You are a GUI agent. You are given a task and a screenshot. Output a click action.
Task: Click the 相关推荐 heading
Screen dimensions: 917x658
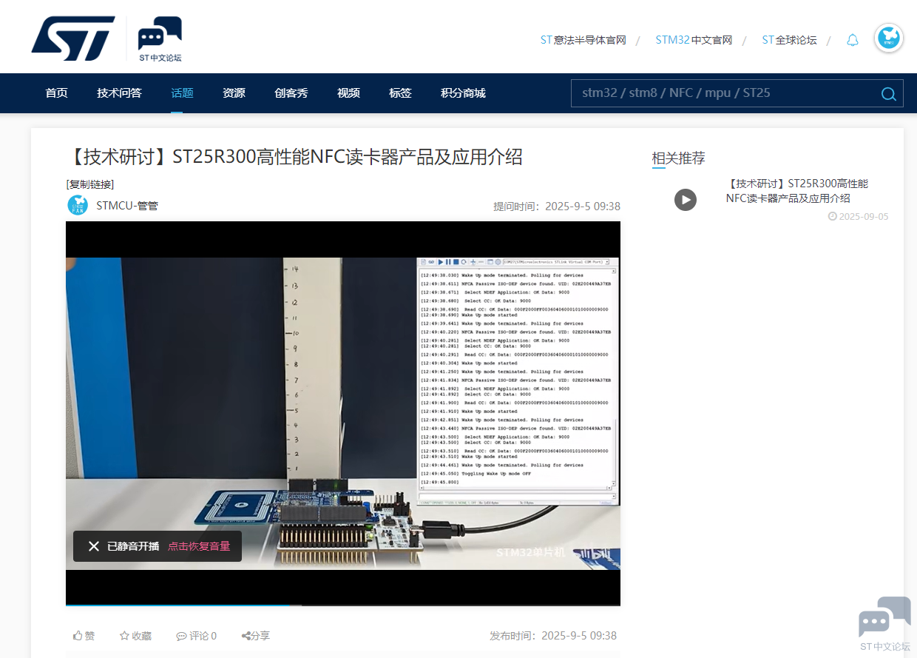pyautogui.click(x=678, y=158)
